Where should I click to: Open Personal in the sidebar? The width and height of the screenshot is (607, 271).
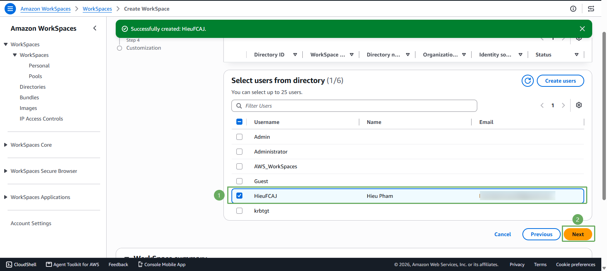(x=39, y=66)
